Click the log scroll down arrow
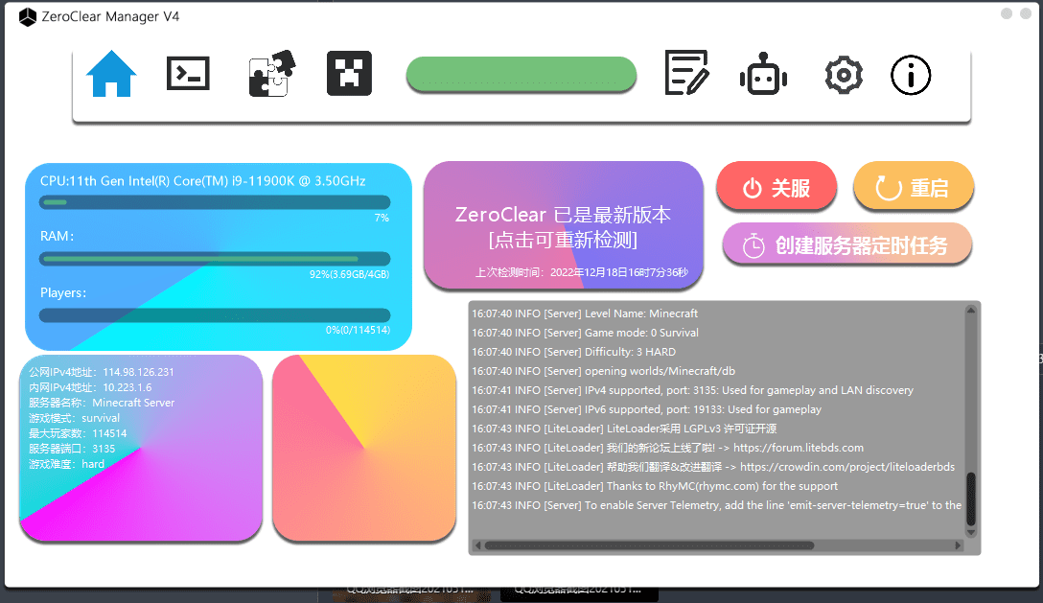Image resolution: width=1043 pixels, height=603 pixels. click(x=971, y=532)
